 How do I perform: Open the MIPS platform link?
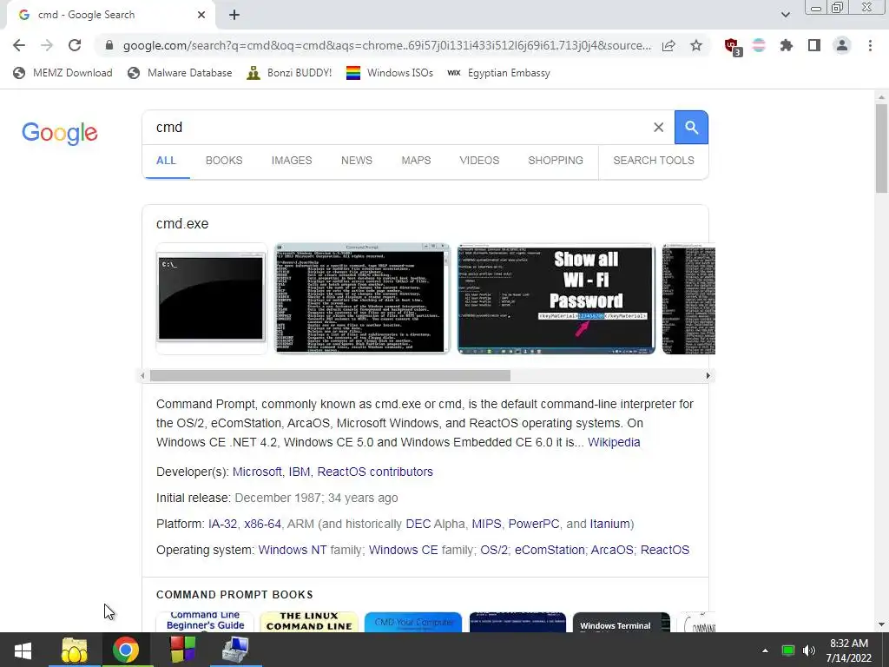click(486, 524)
